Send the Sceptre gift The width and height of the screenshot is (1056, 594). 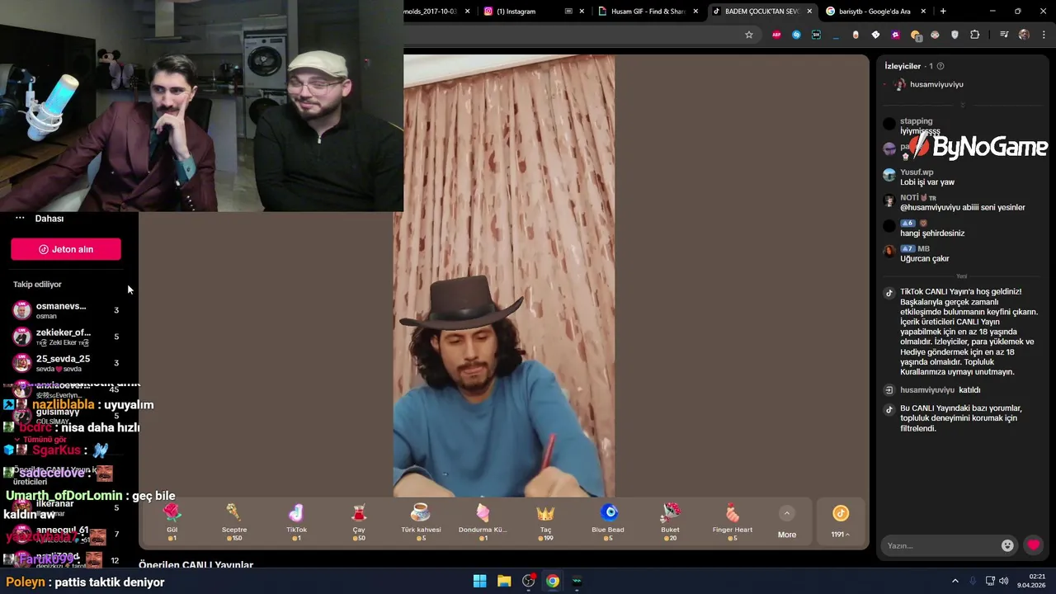coord(234,521)
